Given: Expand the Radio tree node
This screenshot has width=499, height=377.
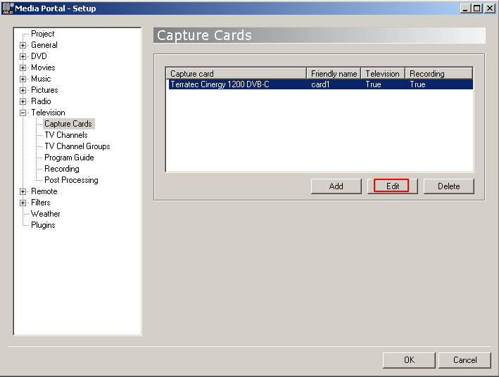Looking at the screenshot, I should tap(23, 101).
